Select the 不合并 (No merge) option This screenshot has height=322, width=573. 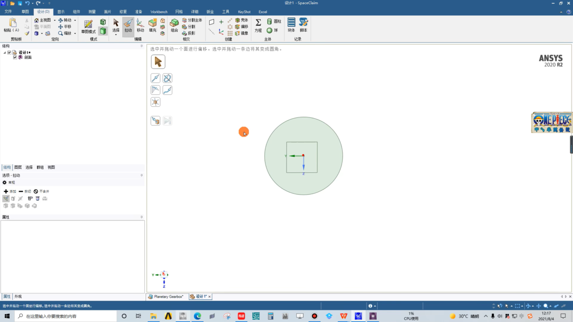point(41,191)
